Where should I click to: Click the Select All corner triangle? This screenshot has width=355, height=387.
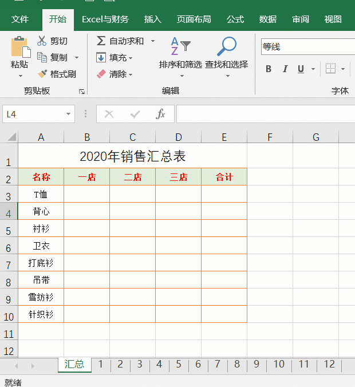point(12,137)
